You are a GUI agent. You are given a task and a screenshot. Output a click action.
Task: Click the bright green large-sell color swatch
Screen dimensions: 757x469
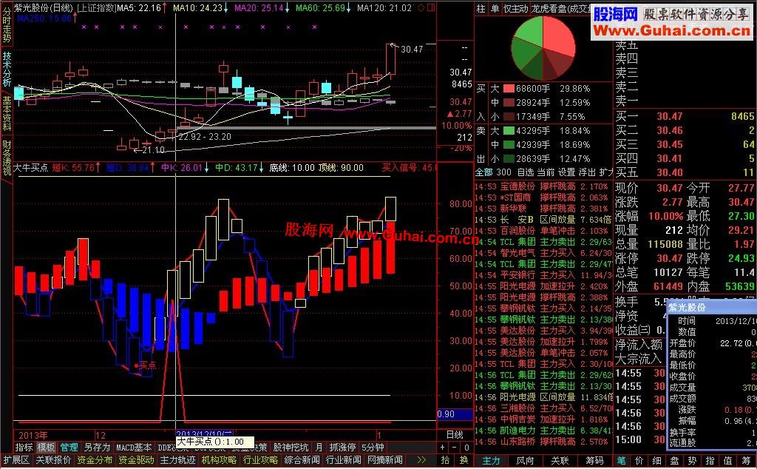point(509,131)
